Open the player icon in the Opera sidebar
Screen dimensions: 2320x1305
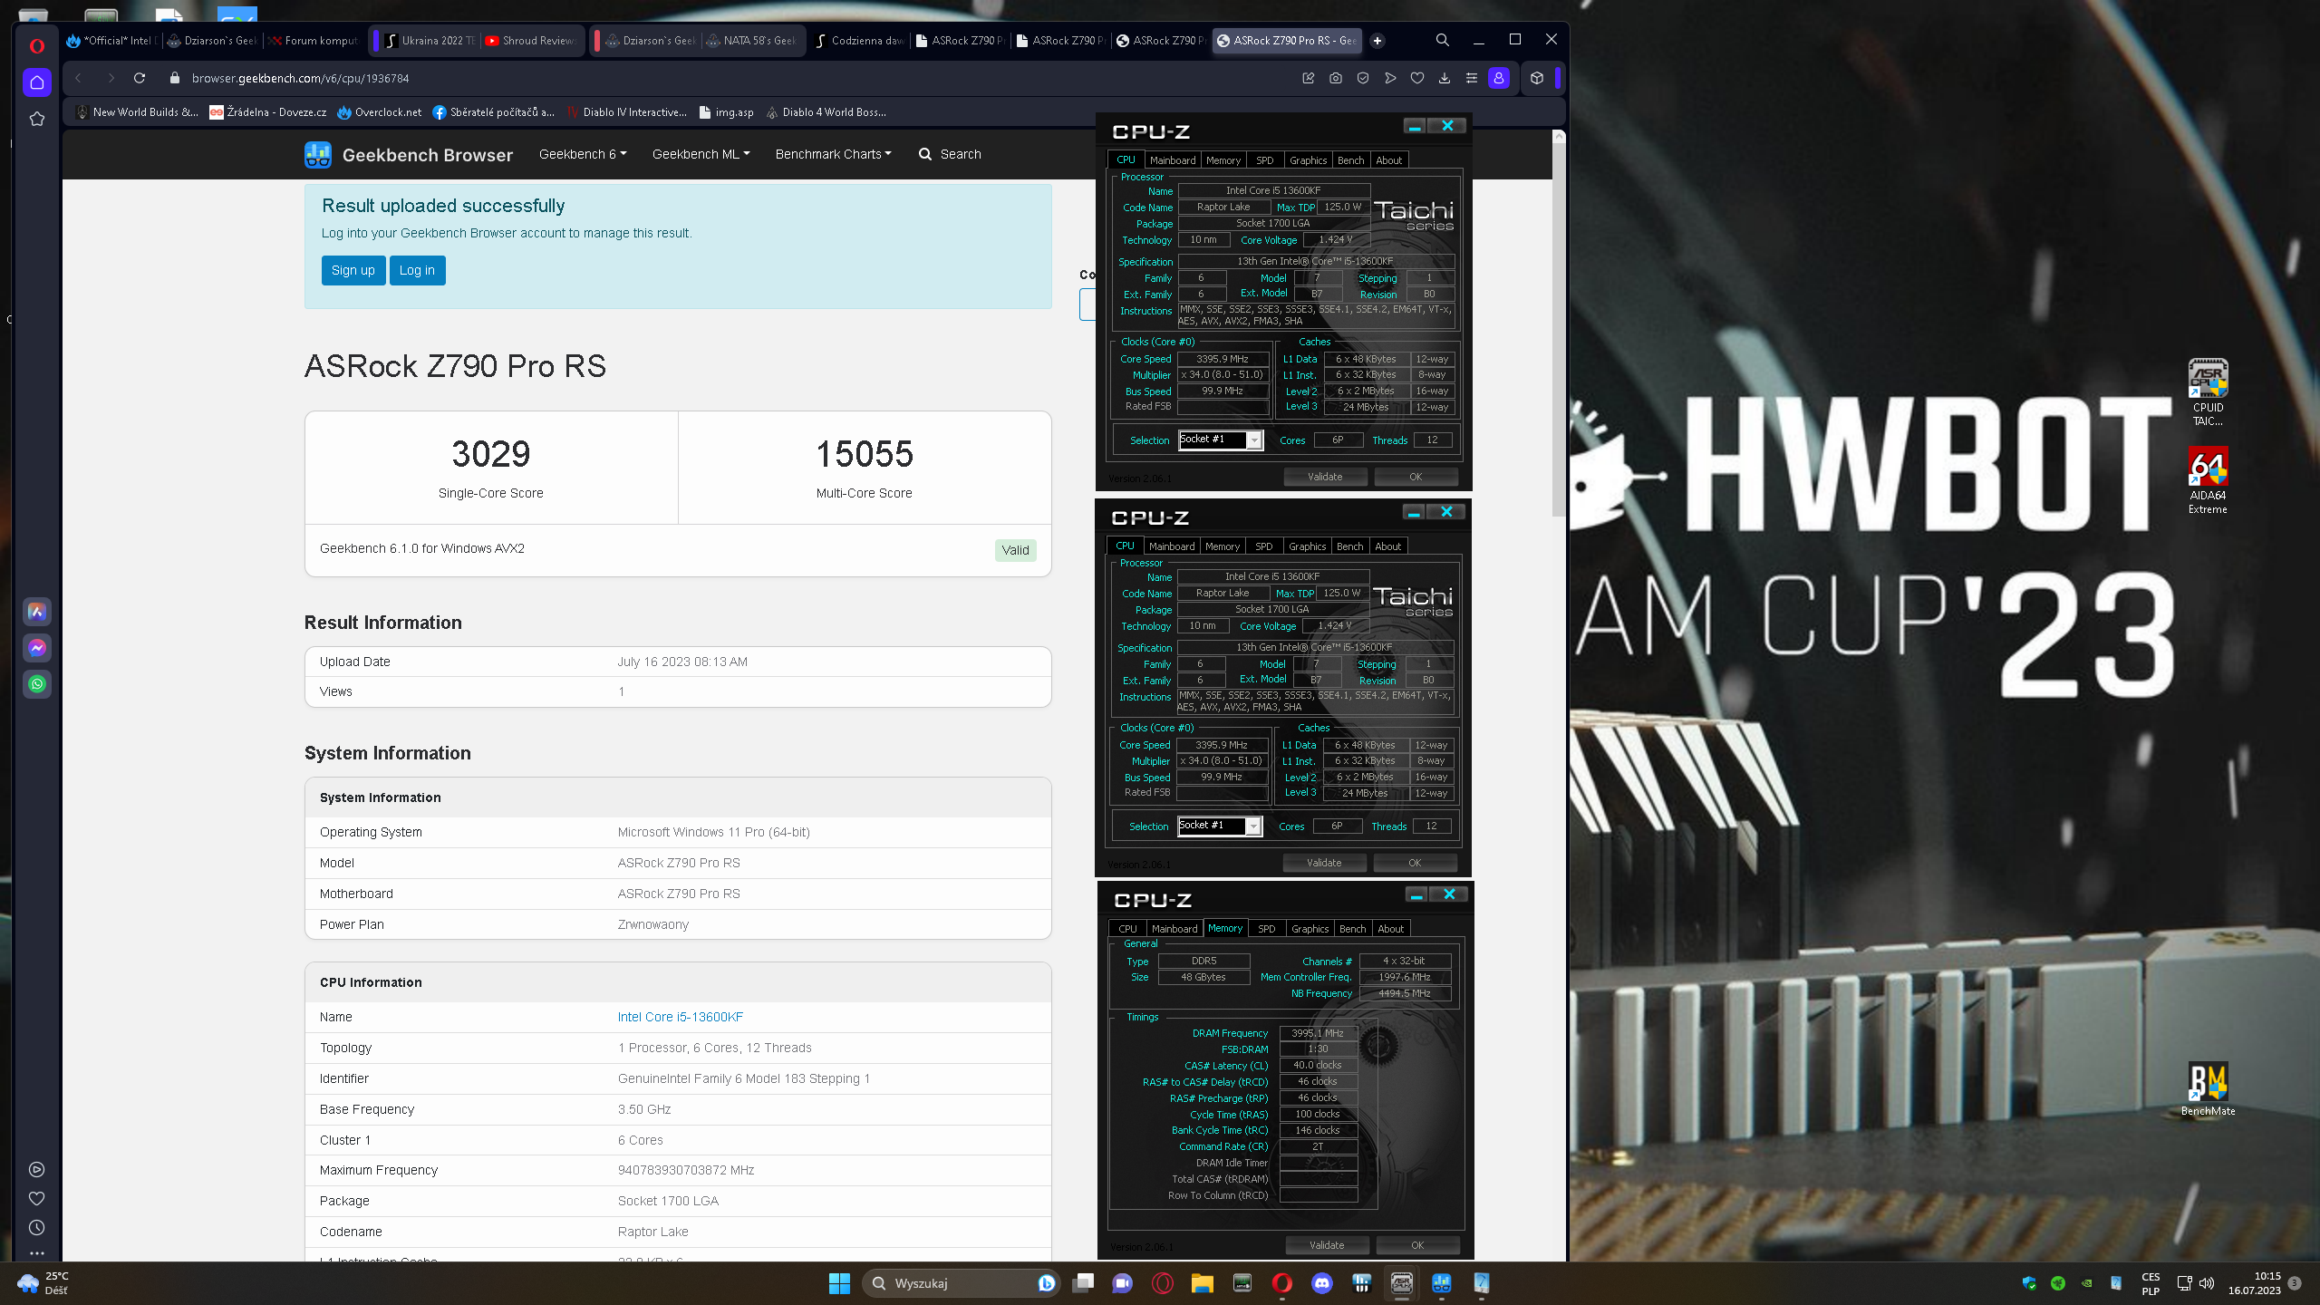pos(37,1170)
